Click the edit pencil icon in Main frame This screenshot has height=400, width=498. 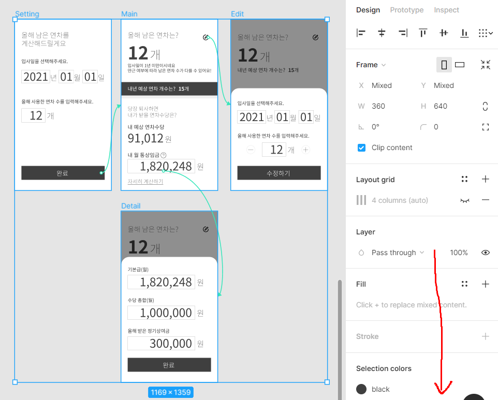[x=206, y=37]
